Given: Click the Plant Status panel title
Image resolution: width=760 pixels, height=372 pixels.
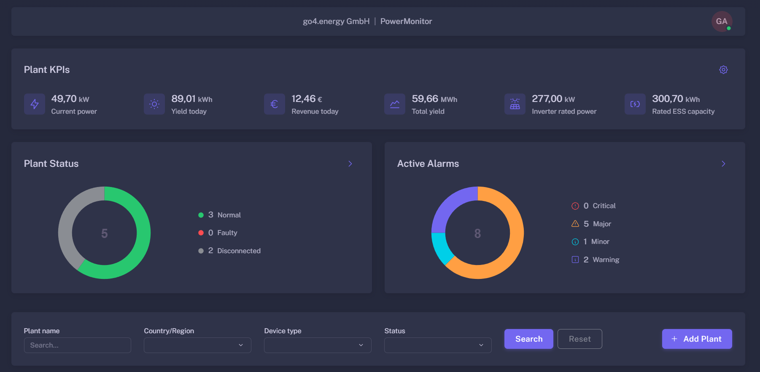Looking at the screenshot, I should click(51, 164).
